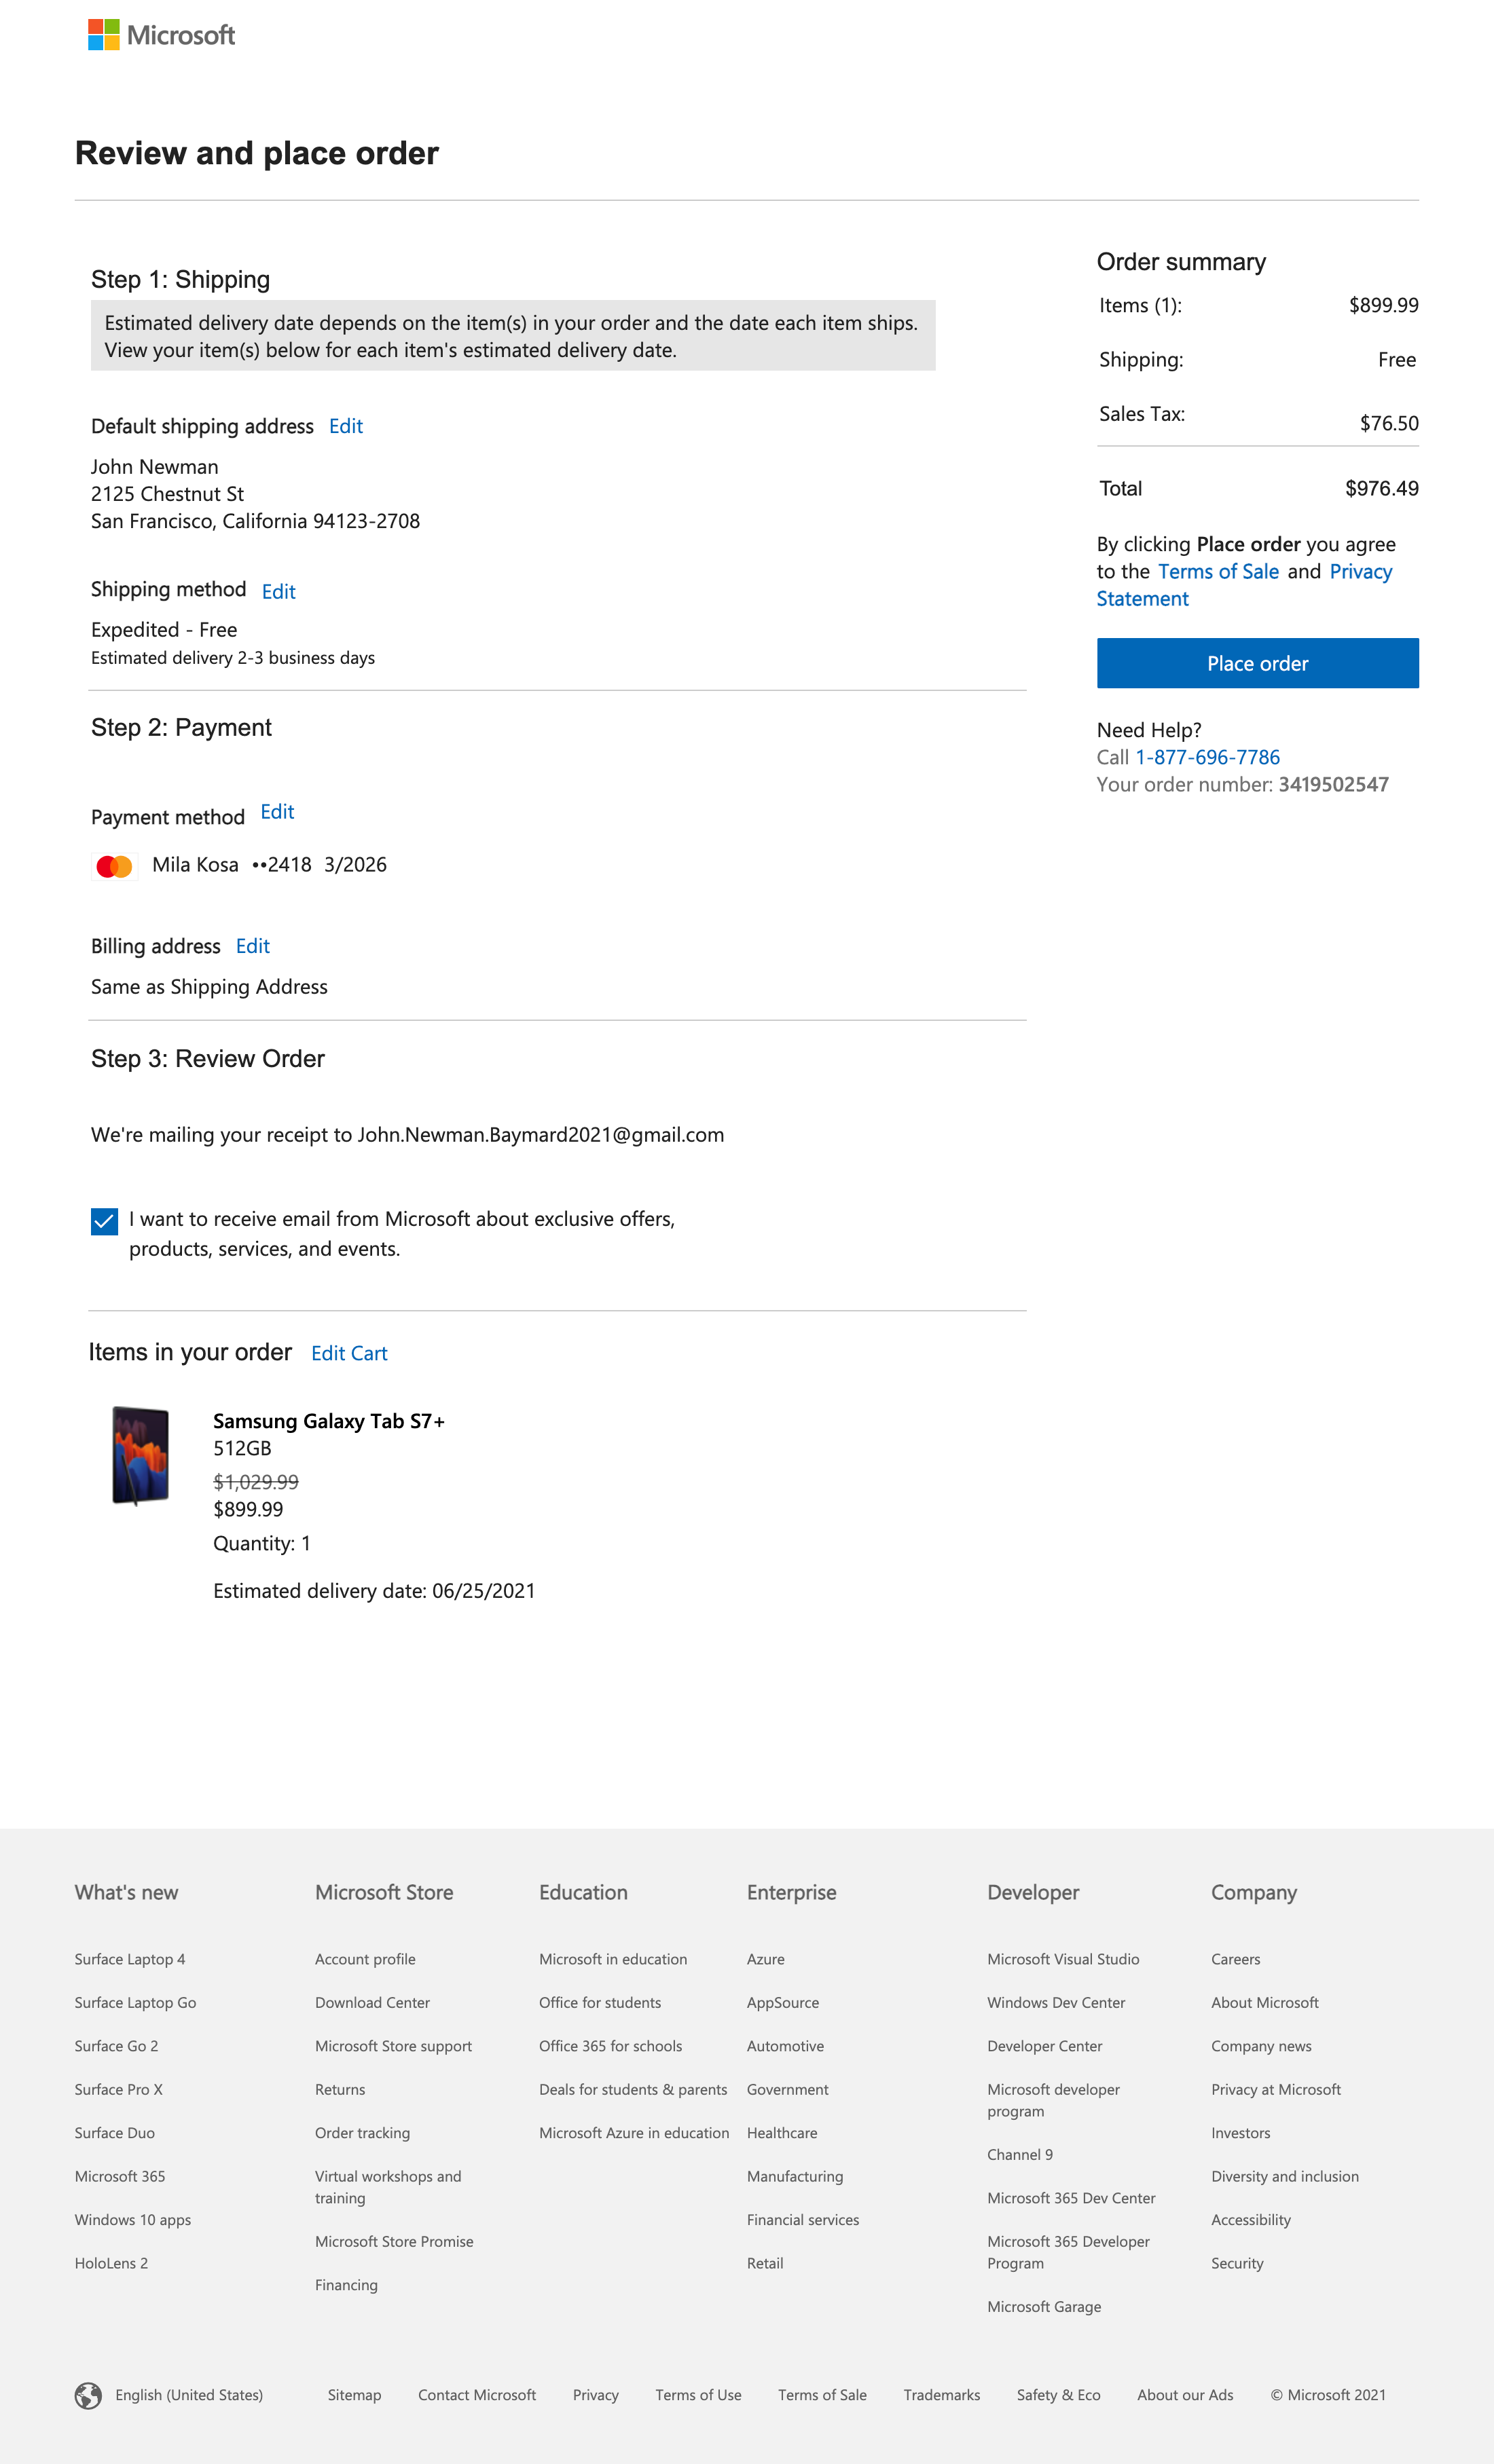
Task: Click the globe icon near language selector
Action: tap(89, 2394)
